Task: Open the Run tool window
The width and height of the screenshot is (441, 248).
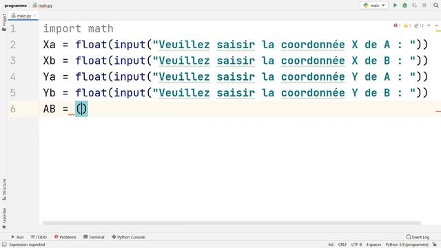Action: coord(17,237)
